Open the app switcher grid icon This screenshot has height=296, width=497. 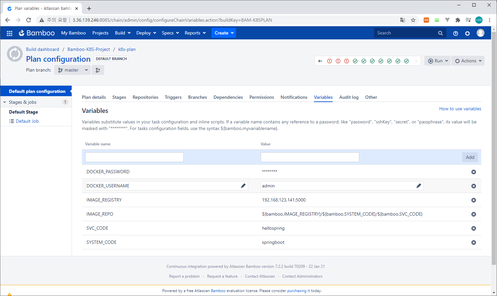(x=10, y=33)
